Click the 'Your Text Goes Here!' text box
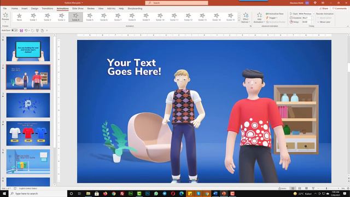Screen dimensions: 350x197 [x=134, y=67]
